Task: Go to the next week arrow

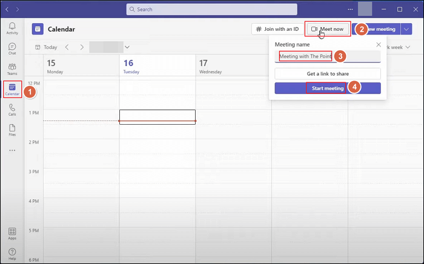Action: click(82, 47)
